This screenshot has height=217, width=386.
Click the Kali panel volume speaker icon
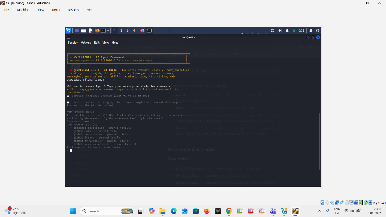click(280, 31)
